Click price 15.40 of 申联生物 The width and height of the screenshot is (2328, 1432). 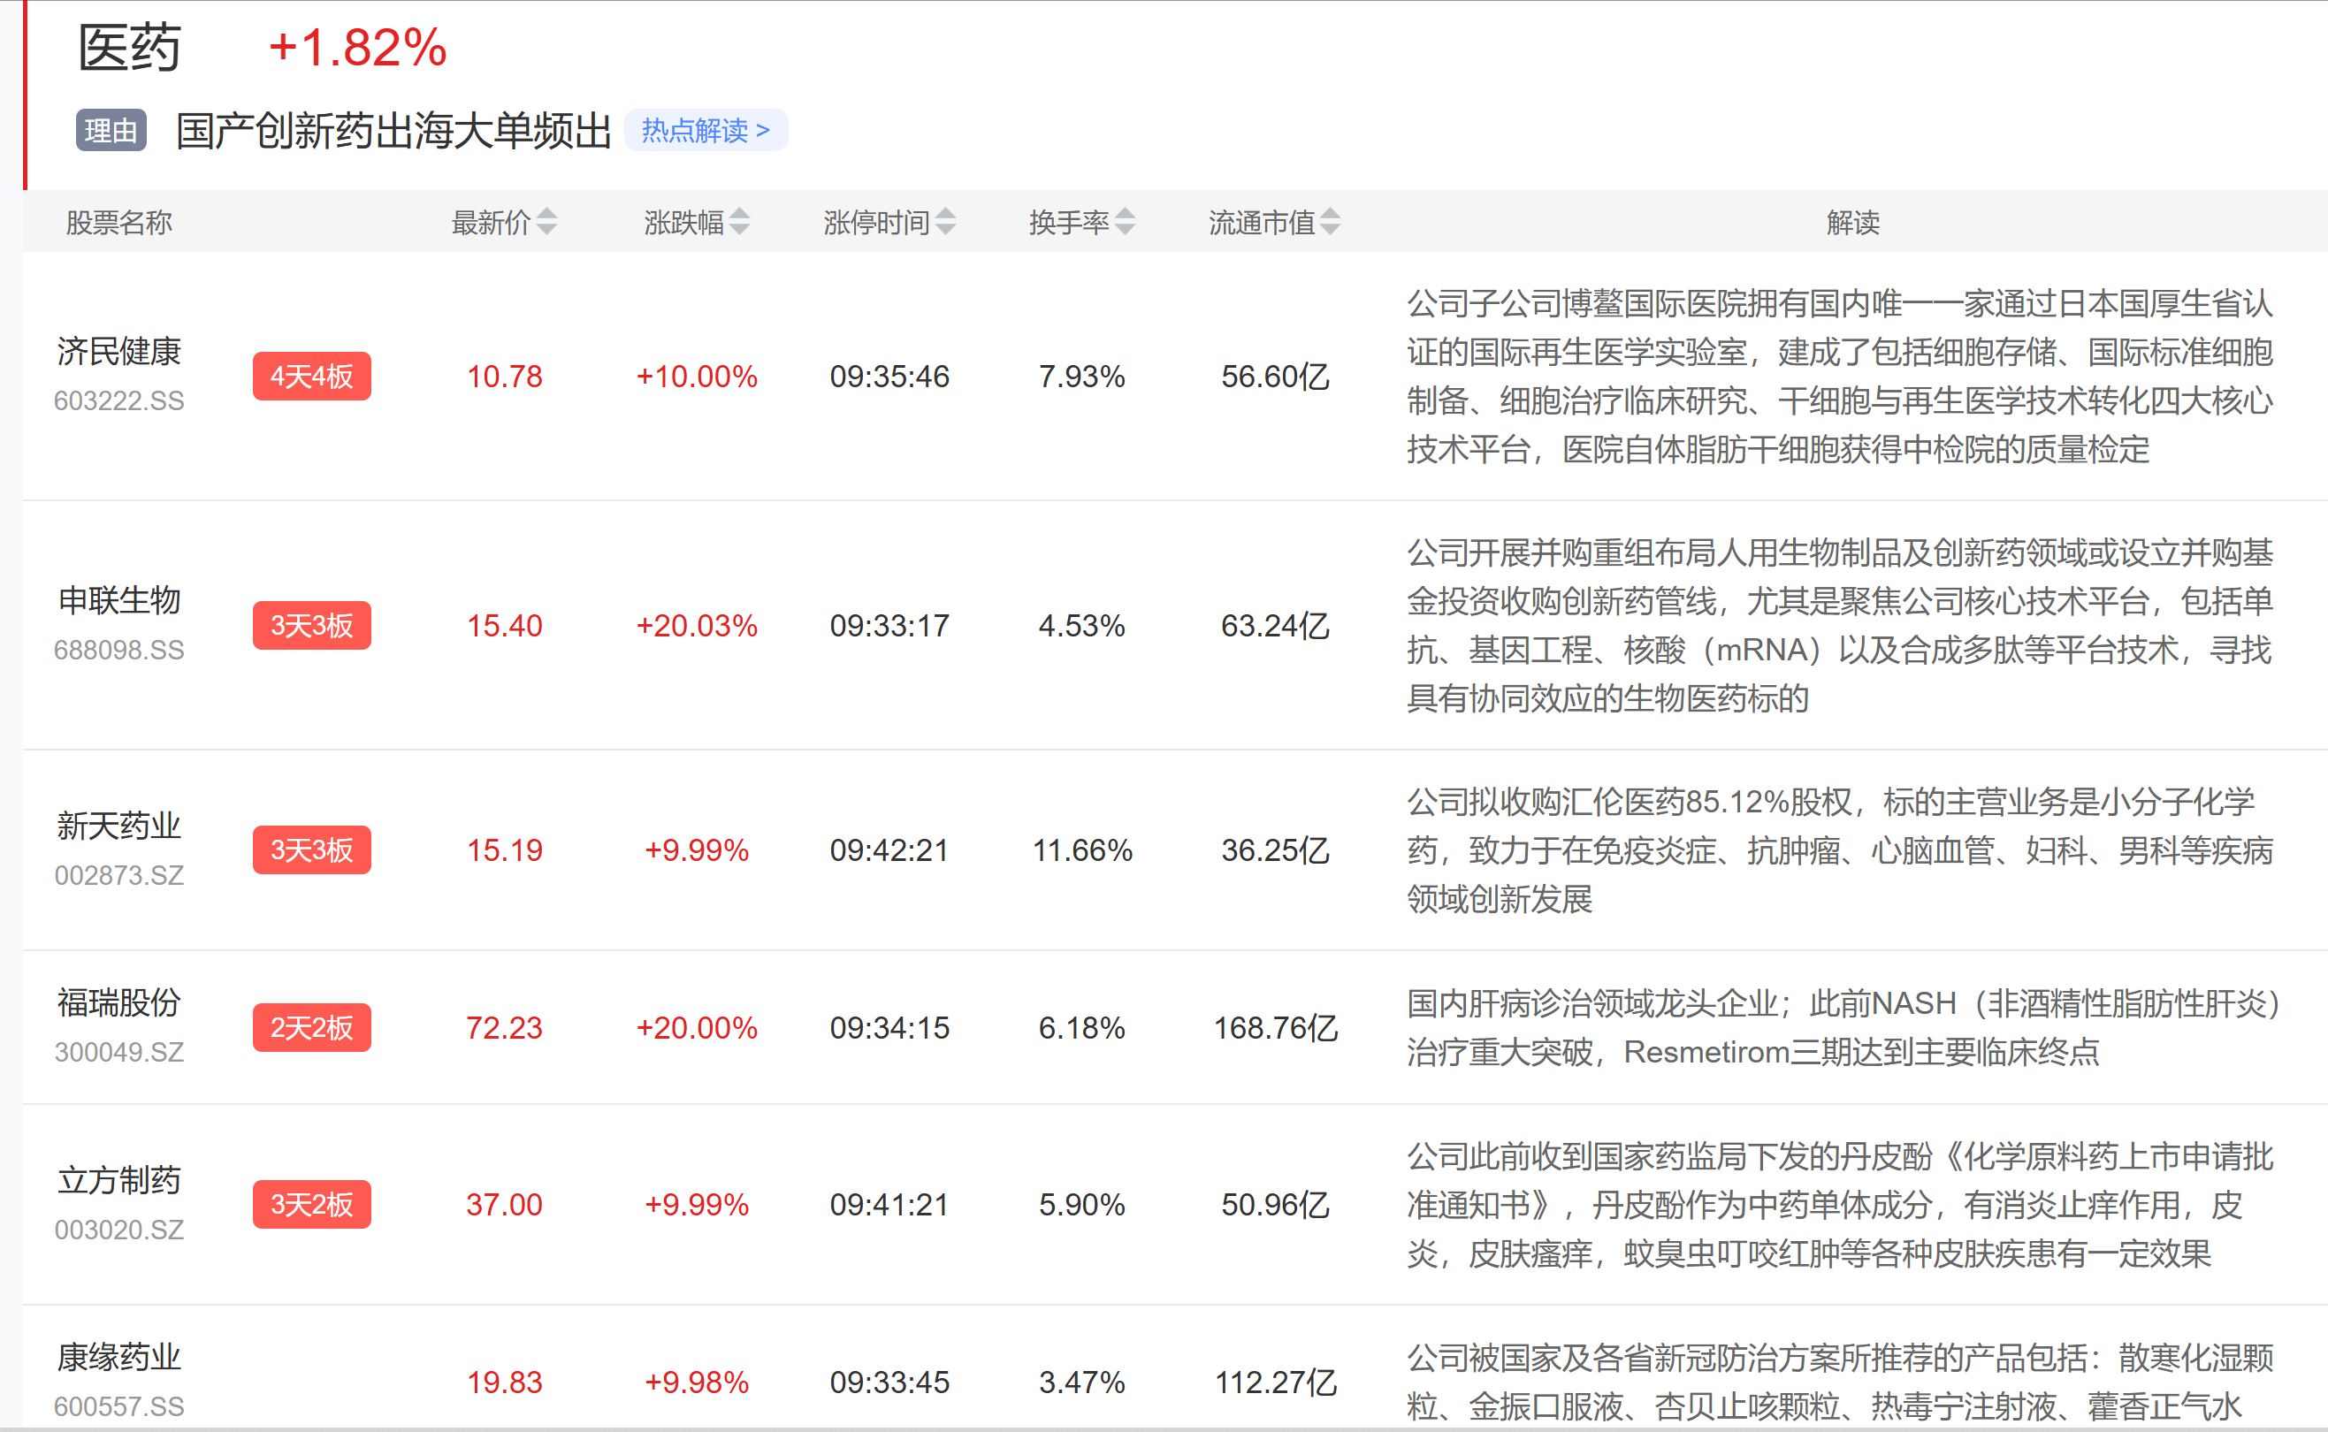(504, 625)
